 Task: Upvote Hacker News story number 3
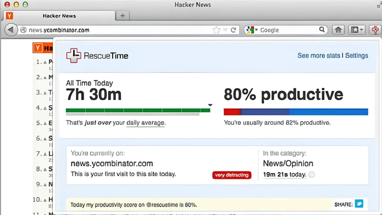click(x=45, y=93)
